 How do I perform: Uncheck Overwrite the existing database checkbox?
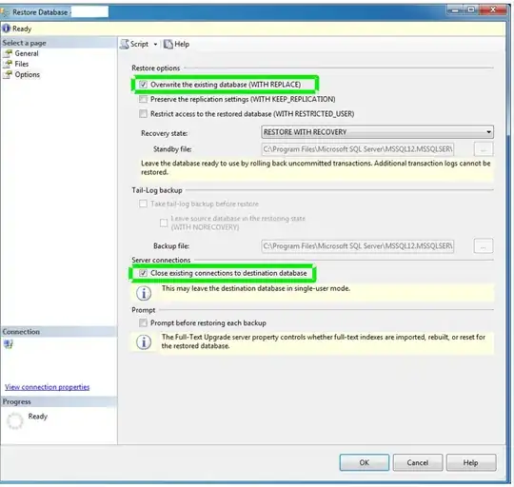point(143,85)
